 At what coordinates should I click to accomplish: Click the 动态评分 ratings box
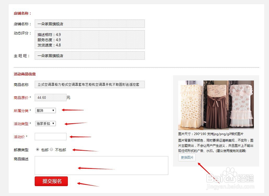click(90, 40)
